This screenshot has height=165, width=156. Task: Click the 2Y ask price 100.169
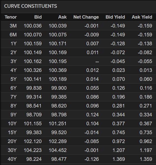coord(58,52)
